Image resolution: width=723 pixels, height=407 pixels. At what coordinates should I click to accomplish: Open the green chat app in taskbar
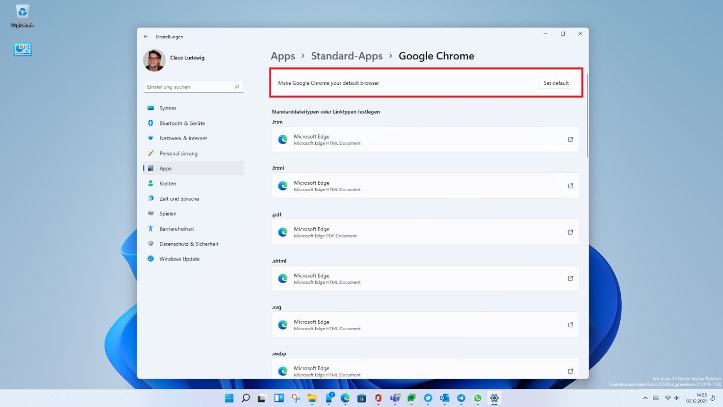pyautogui.click(x=411, y=398)
